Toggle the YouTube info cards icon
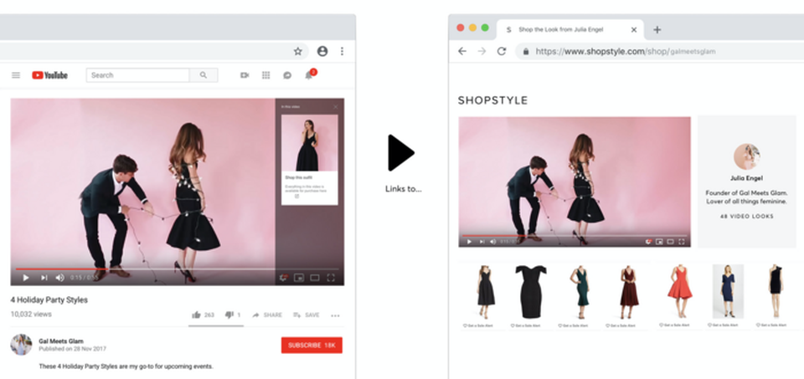The height and width of the screenshot is (379, 804). point(284,278)
